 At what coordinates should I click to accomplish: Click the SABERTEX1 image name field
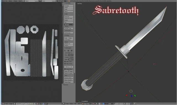[x=21, y=104]
